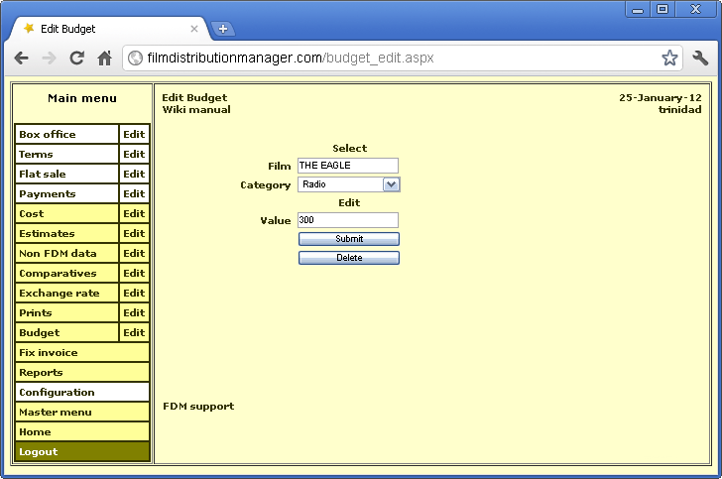722x479 pixels.
Task: Click Edit next to Budget
Action: pyautogui.click(x=134, y=332)
